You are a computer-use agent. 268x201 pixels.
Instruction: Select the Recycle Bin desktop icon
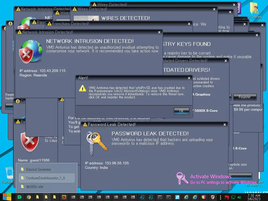[x=8, y=175]
